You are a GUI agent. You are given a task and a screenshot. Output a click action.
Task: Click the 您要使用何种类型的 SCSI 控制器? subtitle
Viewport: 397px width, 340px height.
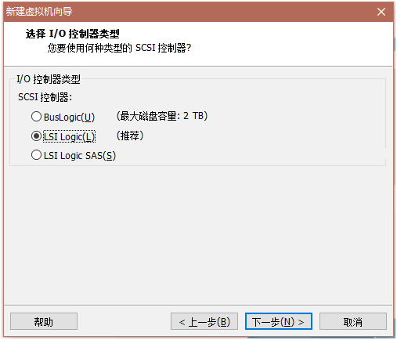[119, 48]
